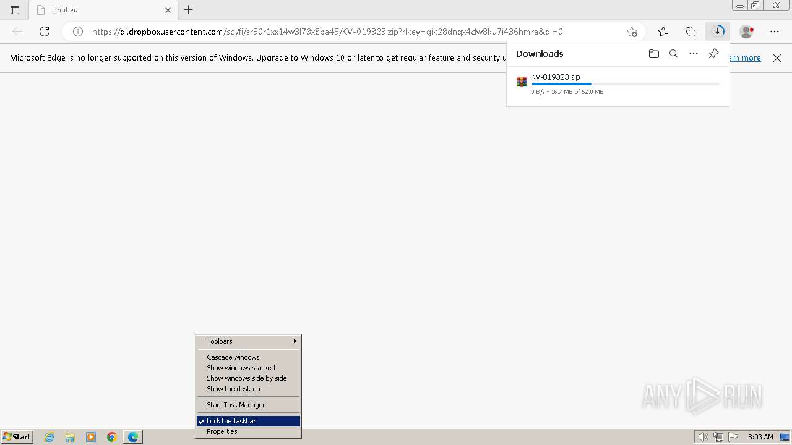The height and width of the screenshot is (445, 792).
Task: Toggle the Downloads toolbar button
Action: [x=718, y=32]
